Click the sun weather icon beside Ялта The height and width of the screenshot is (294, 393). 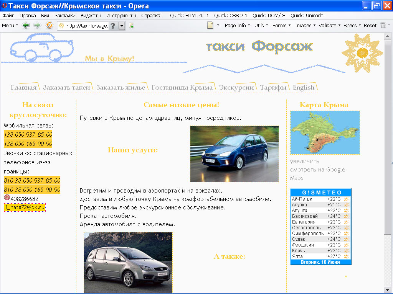click(x=347, y=256)
